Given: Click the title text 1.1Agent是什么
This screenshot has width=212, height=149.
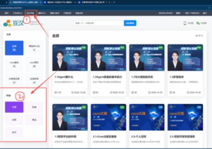Looking at the screenshot, I should [x=64, y=77].
